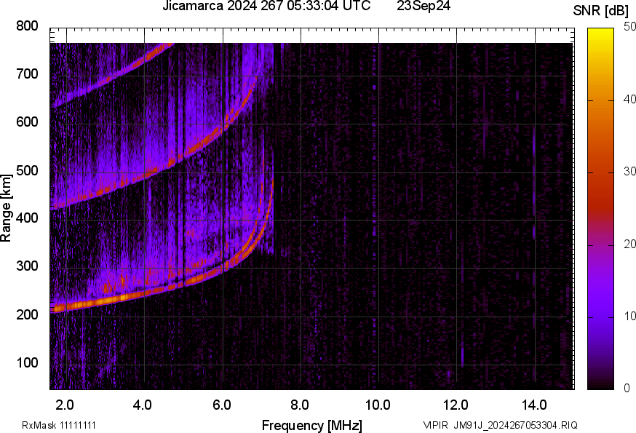Click the colorbar tick label '10'

pyautogui.click(x=629, y=317)
